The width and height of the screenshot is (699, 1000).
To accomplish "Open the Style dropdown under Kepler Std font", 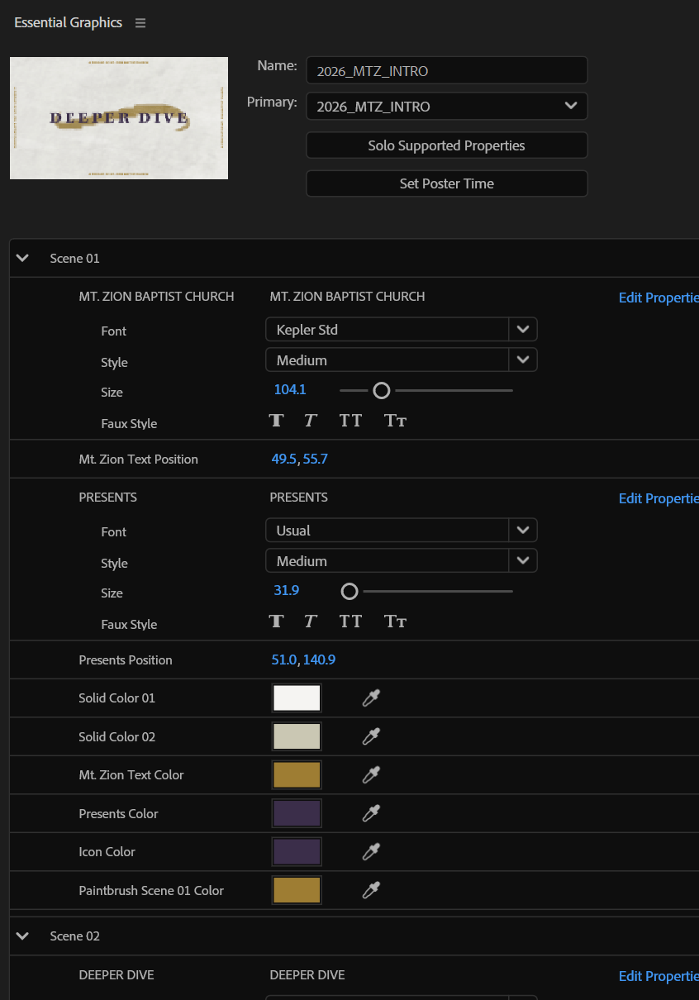I will [401, 360].
